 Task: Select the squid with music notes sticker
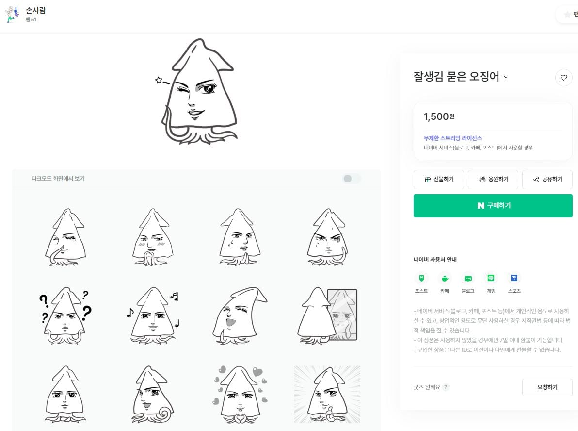click(153, 315)
